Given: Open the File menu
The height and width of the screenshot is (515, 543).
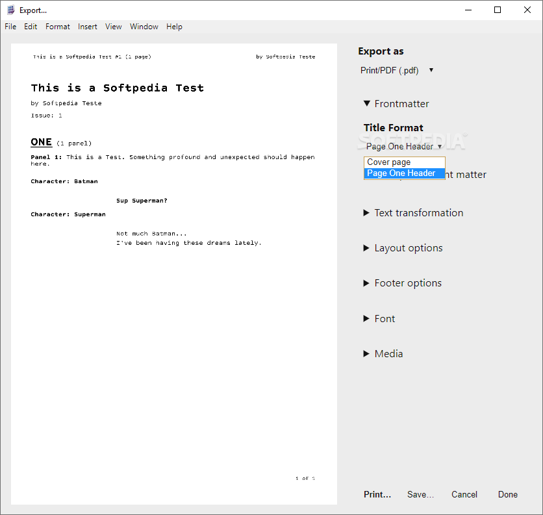Looking at the screenshot, I should (x=10, y=27).
